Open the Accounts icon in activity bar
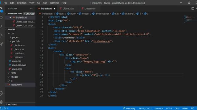 (x=1, y=93)
